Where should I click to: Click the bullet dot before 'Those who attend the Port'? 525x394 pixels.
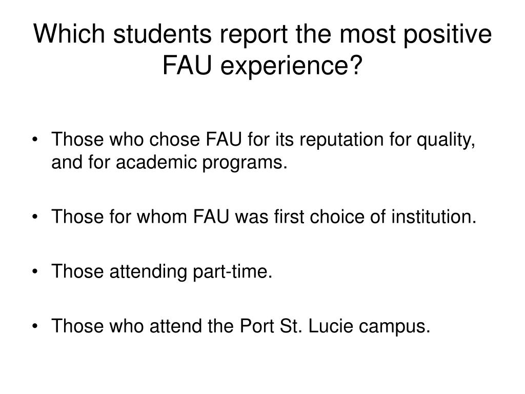pyautogui.click(x=35, y=326)
